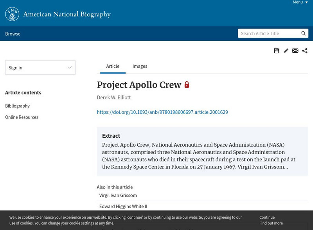The width and height of the screenshot is (313, 230).
Task: Open the Browse menu
Action: (x=13, y=34)
